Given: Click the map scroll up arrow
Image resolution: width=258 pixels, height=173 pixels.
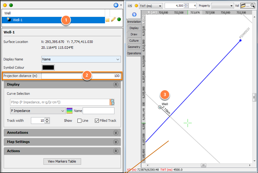Looking at the screenshot, I should (254, 17).
